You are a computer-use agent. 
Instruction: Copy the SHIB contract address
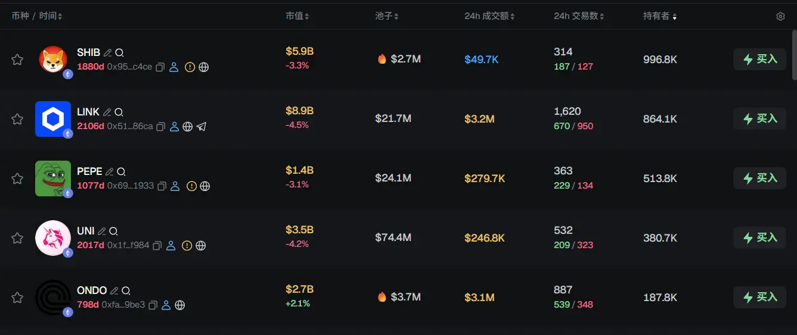coord(160,67)
